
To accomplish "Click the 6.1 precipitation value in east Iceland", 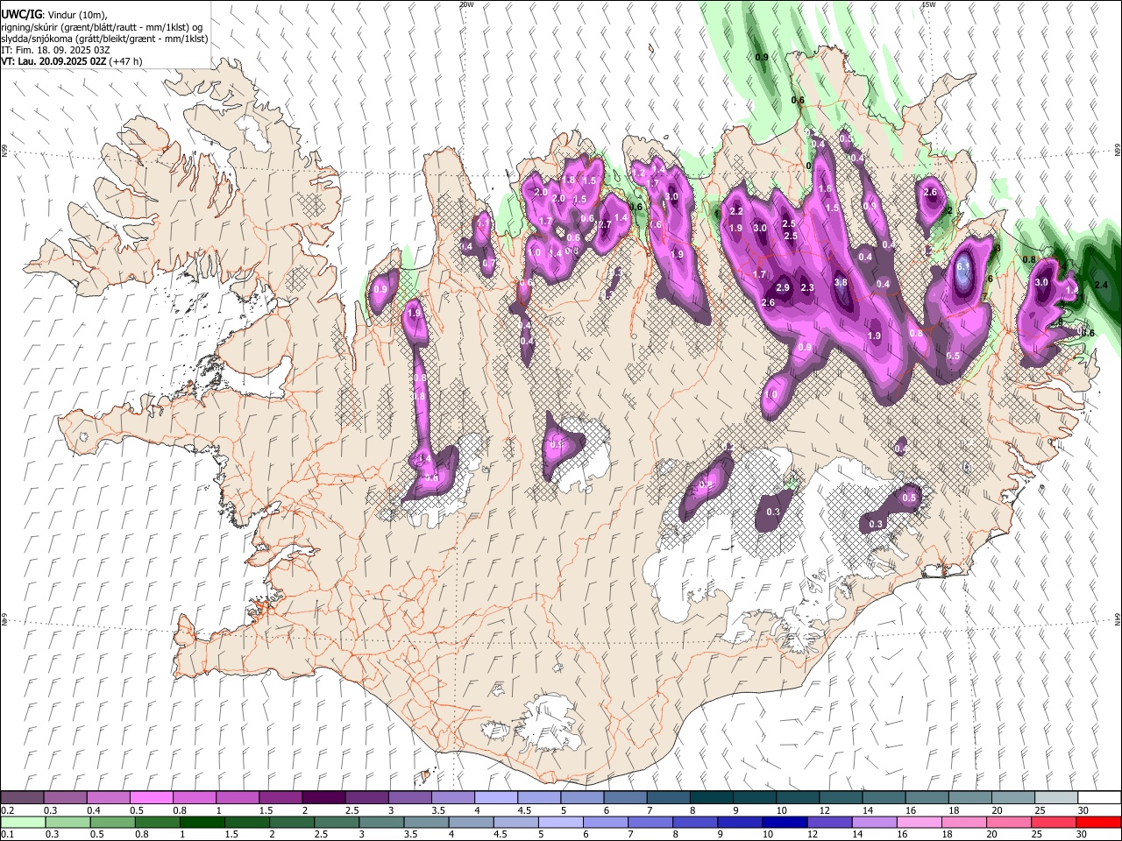I will tap(962, 266).
